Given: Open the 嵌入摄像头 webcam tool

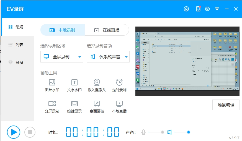Looking at the screenshot, I should (97, 85).
